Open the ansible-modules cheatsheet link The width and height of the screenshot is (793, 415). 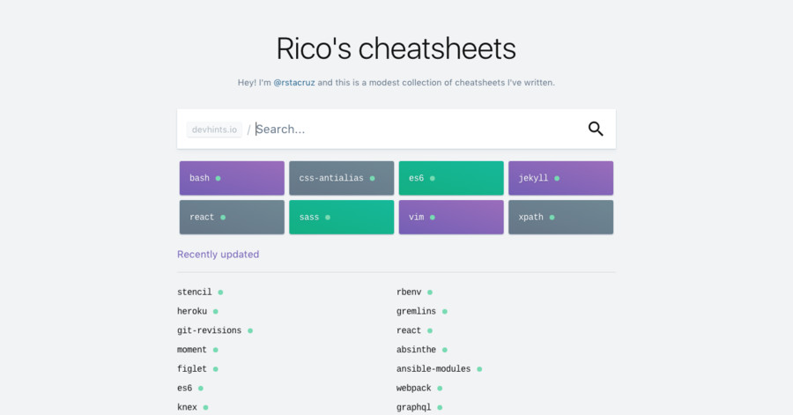pos(434,369)
